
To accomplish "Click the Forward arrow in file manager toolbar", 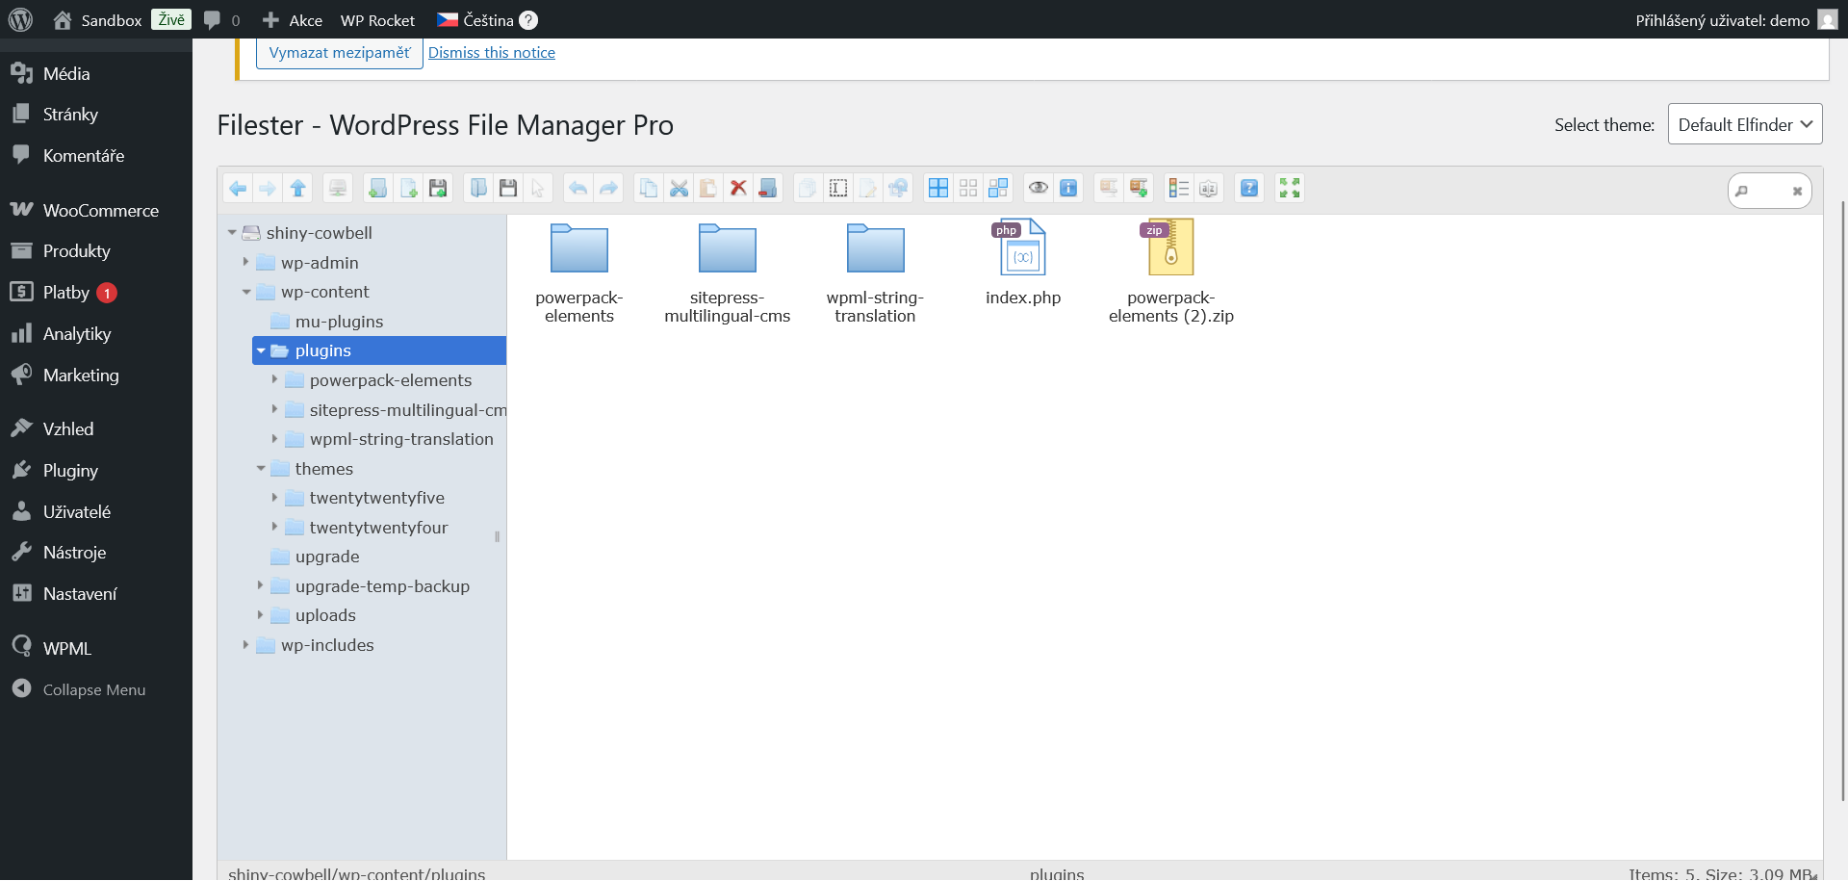I will tap(268, 189).
